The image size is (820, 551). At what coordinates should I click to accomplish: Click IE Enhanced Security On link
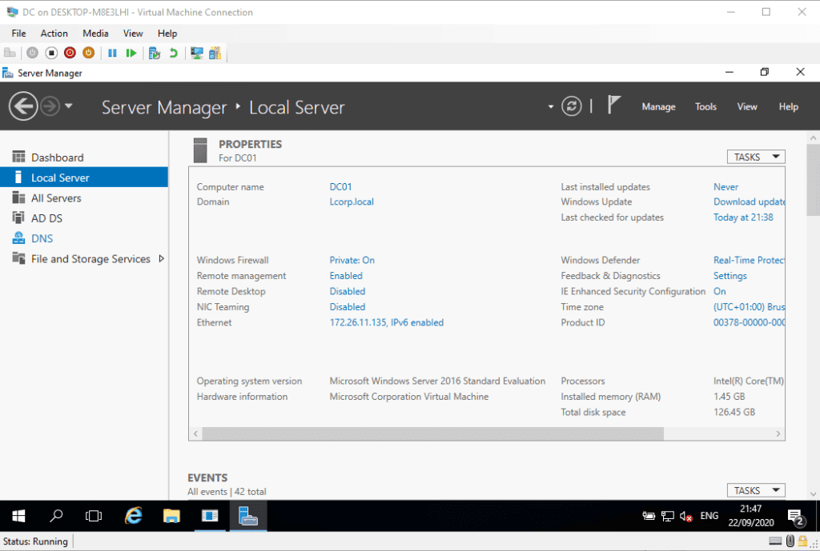point(720,291)
